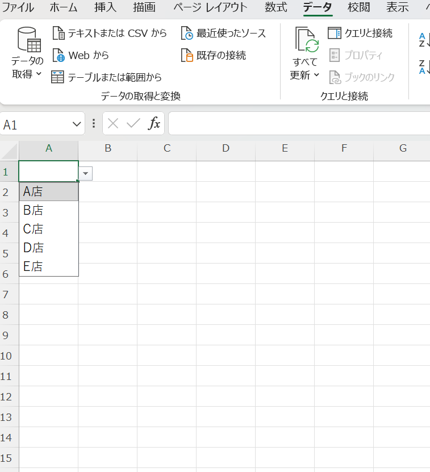The image size is (430, 472).
Task: Open the File (ファイル) menu
Action: click(18, 7)
